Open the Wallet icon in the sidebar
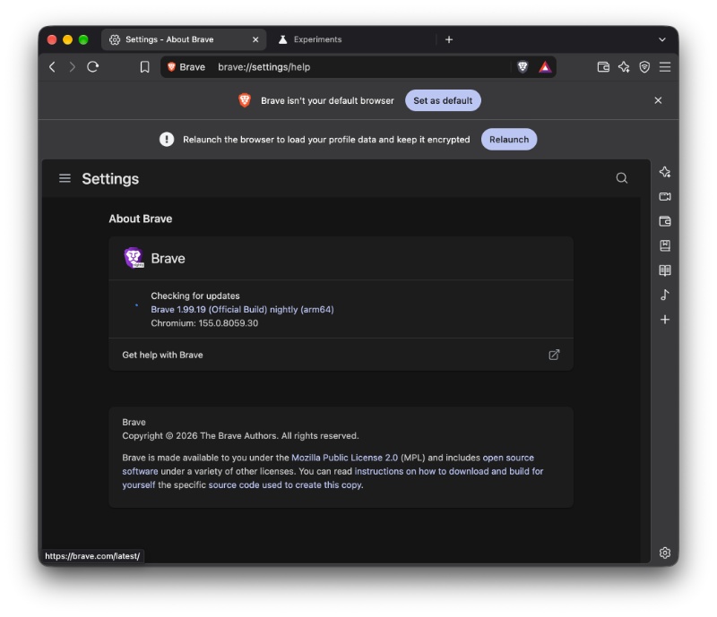This screenshot has width=717, height=617. (665, 221)
